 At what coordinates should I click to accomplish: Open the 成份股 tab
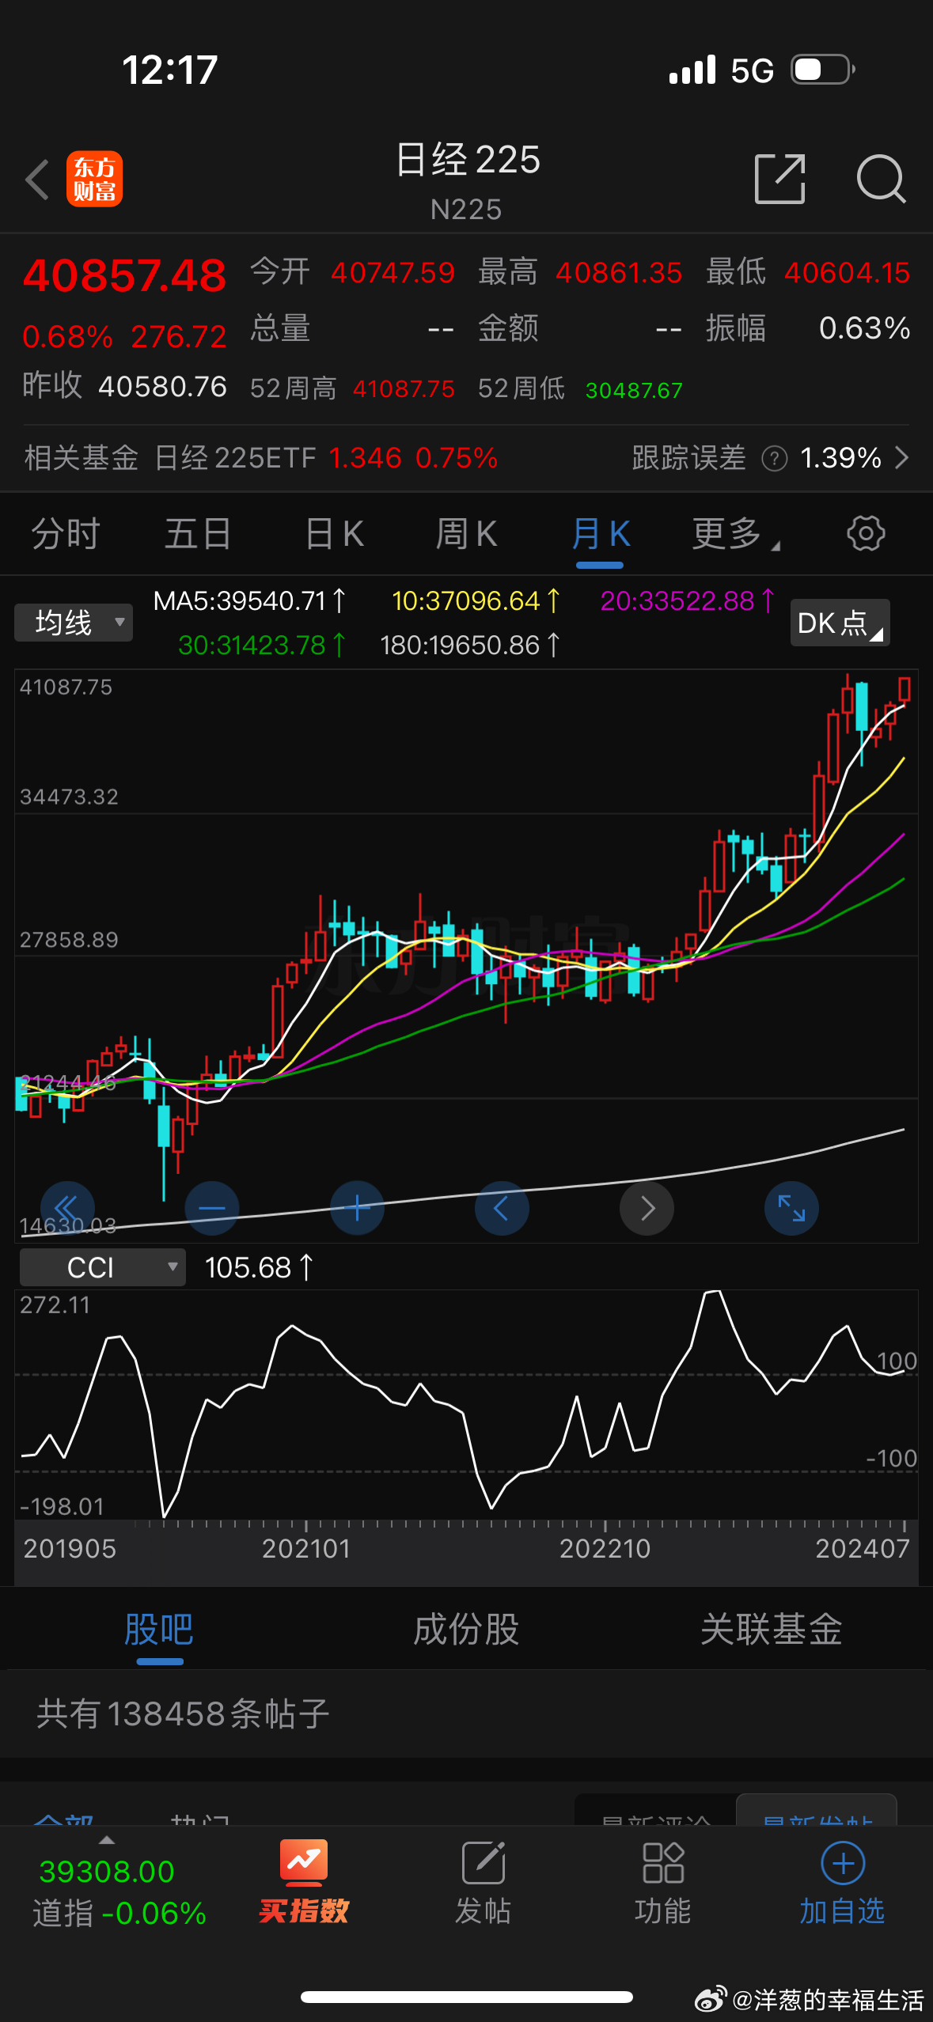click(466, 1630)
